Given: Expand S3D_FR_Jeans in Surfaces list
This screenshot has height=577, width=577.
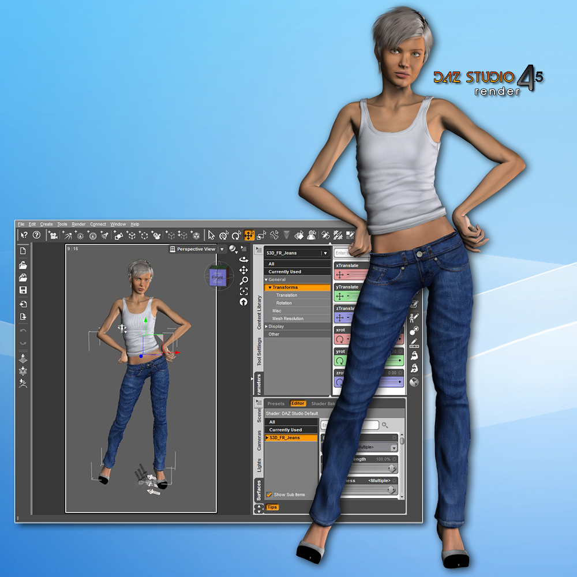Looking at the screenshot, I should [267, 437].
